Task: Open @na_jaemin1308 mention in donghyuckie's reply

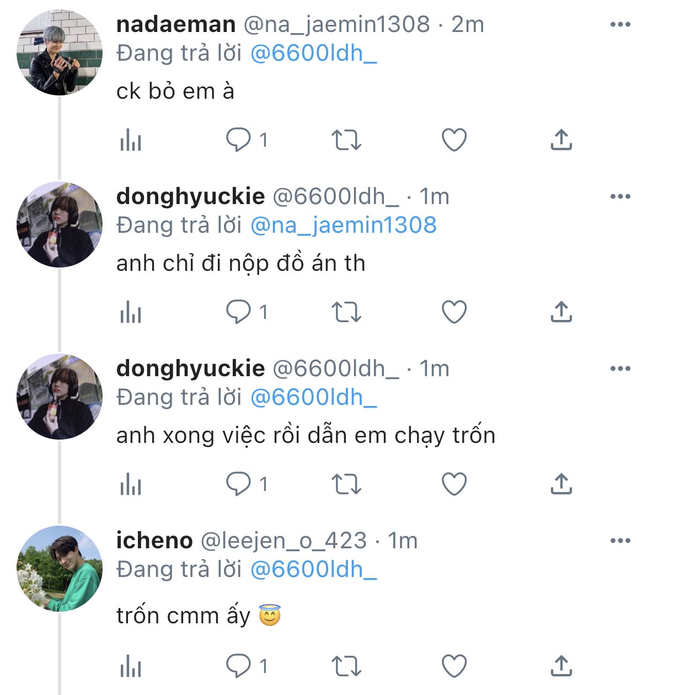Action: [343, 226]
